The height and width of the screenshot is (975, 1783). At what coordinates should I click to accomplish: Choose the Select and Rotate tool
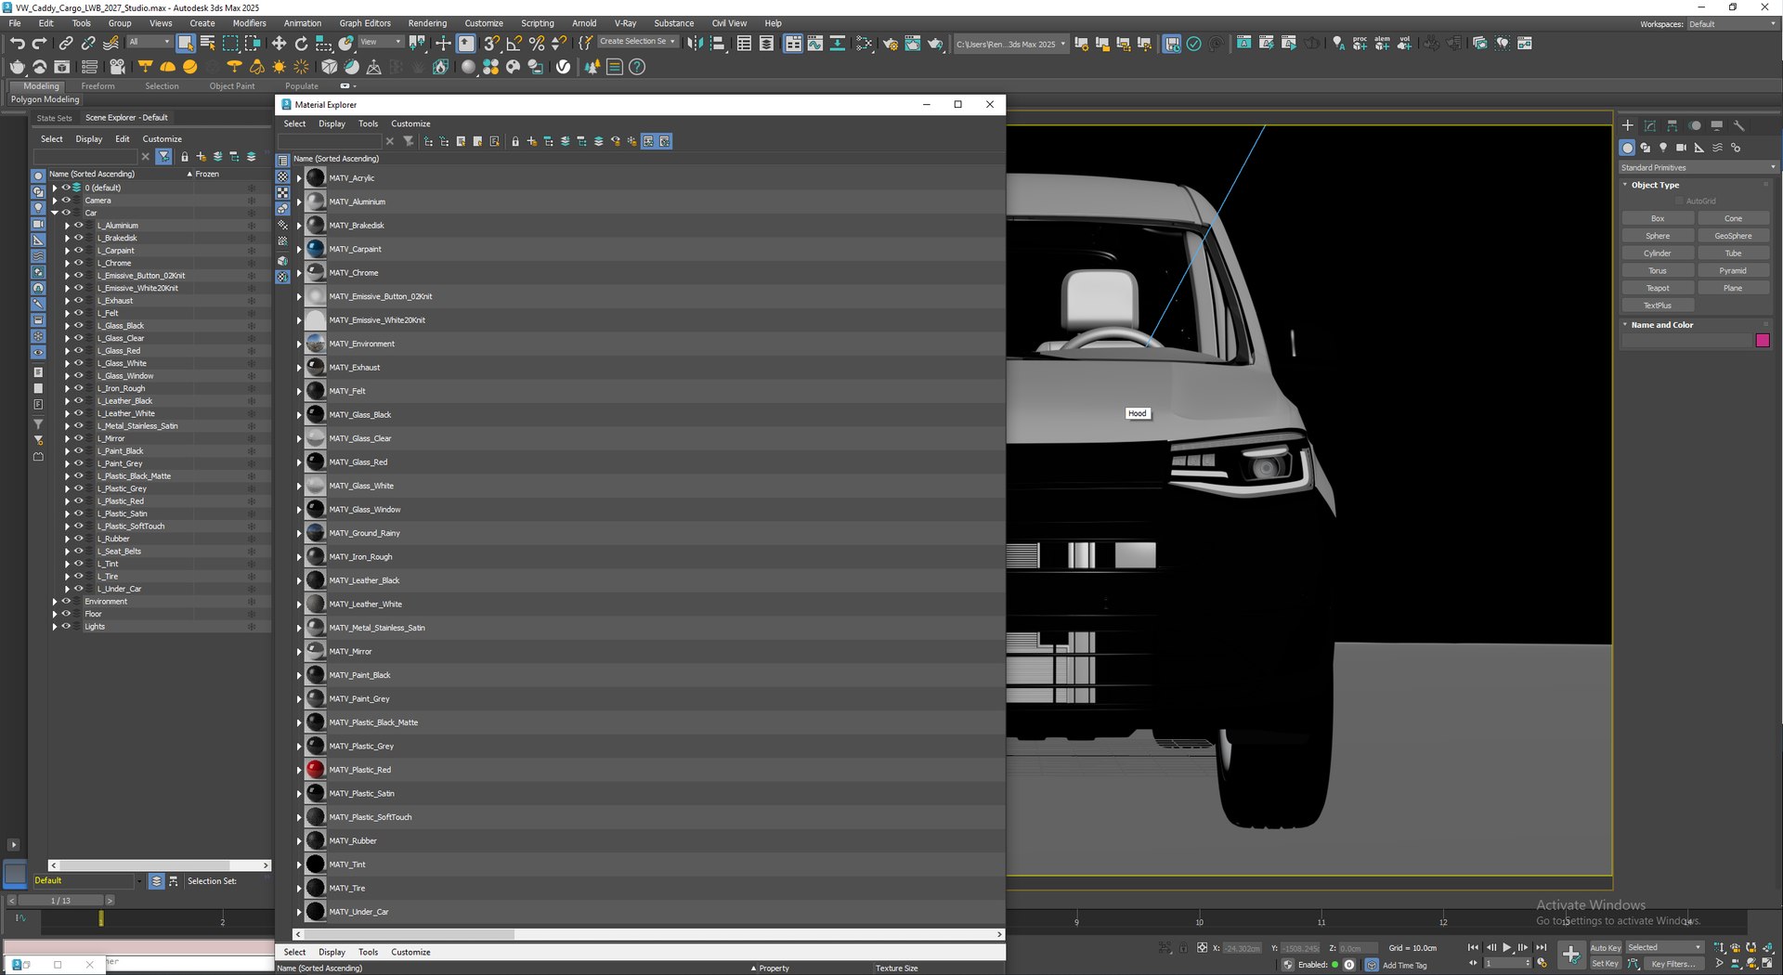pyautogui.click(x=301, y=43)
